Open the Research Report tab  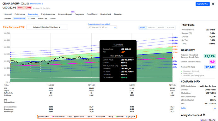pos(65,14)
